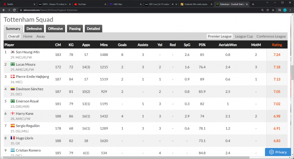294x159 pixels.
Task: Select the League Cup competition filter
Action: coord(244,37)
